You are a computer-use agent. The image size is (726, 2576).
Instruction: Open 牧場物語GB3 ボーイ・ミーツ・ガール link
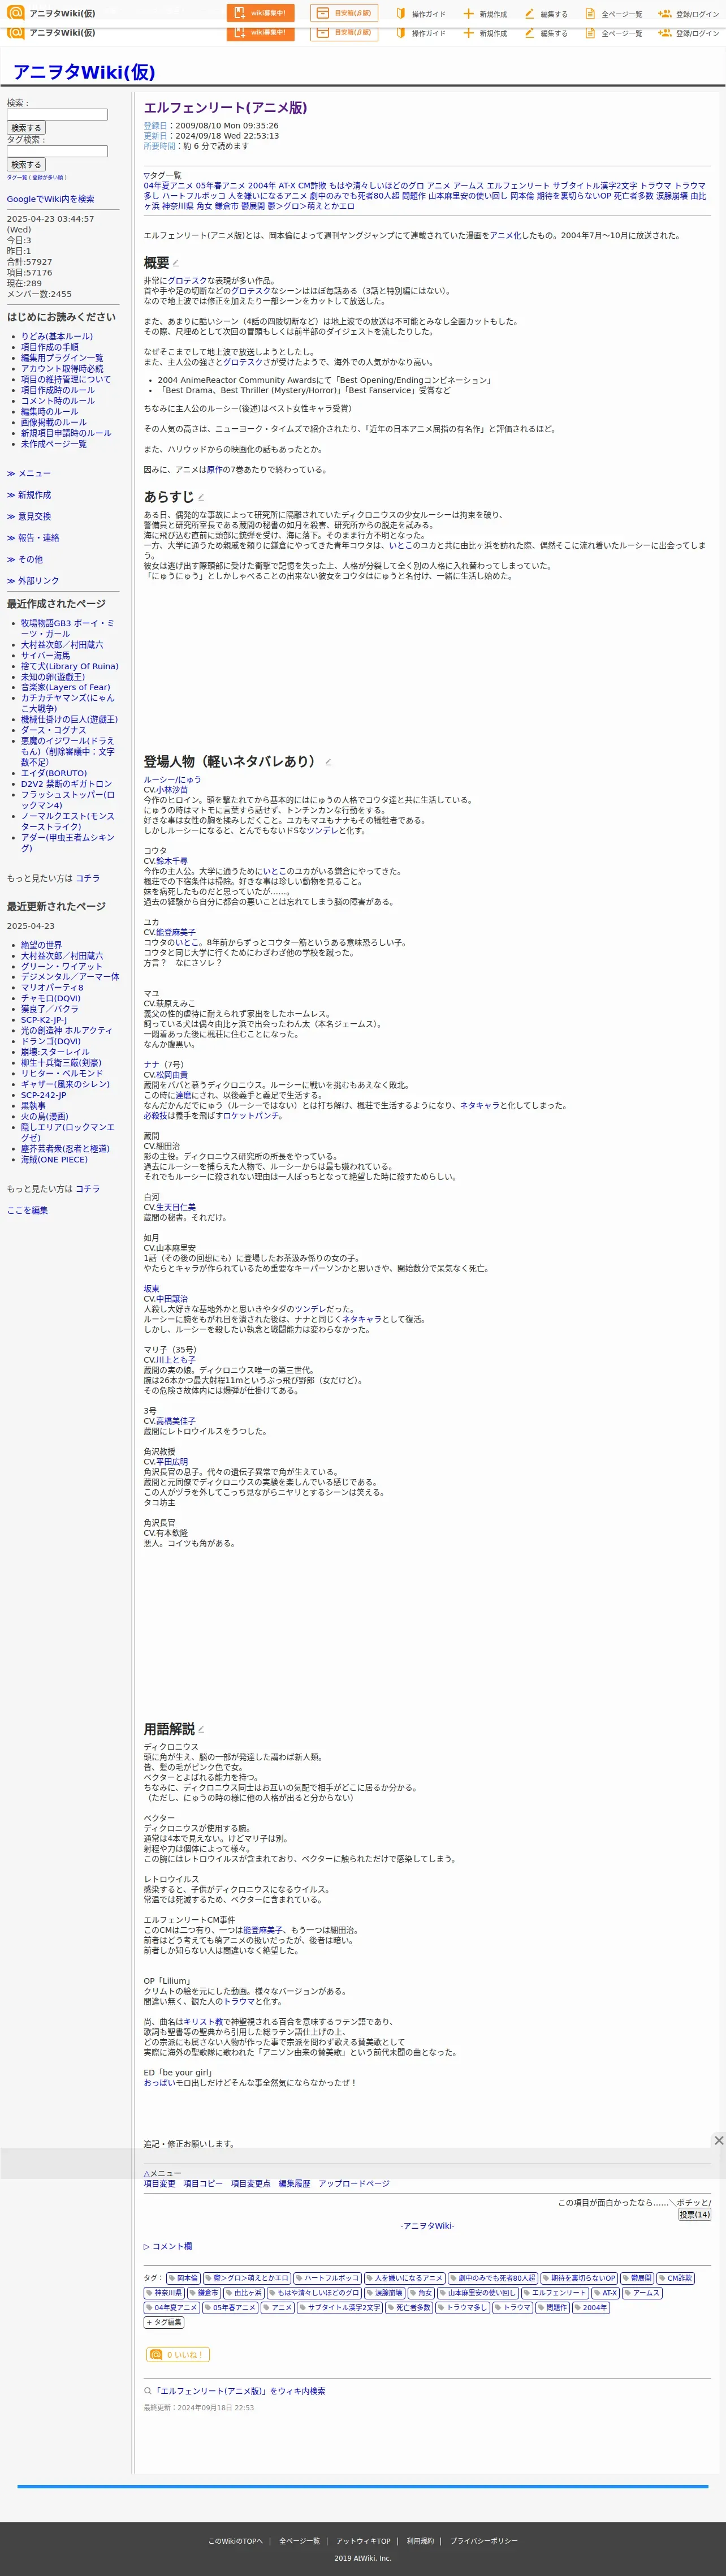point(67,628)
